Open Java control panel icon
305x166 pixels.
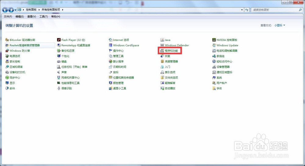[162, 40]
